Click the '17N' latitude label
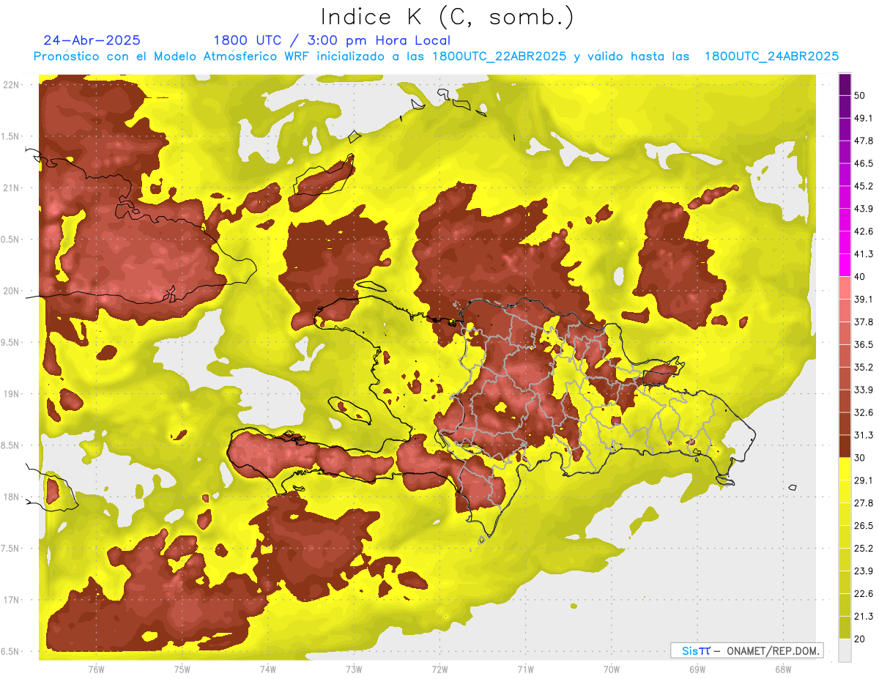879x679 pixels. 12,600
